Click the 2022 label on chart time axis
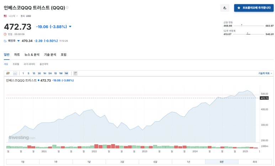Image resolution: width=275 pixels, height=166 pixels. pos(94,151)
